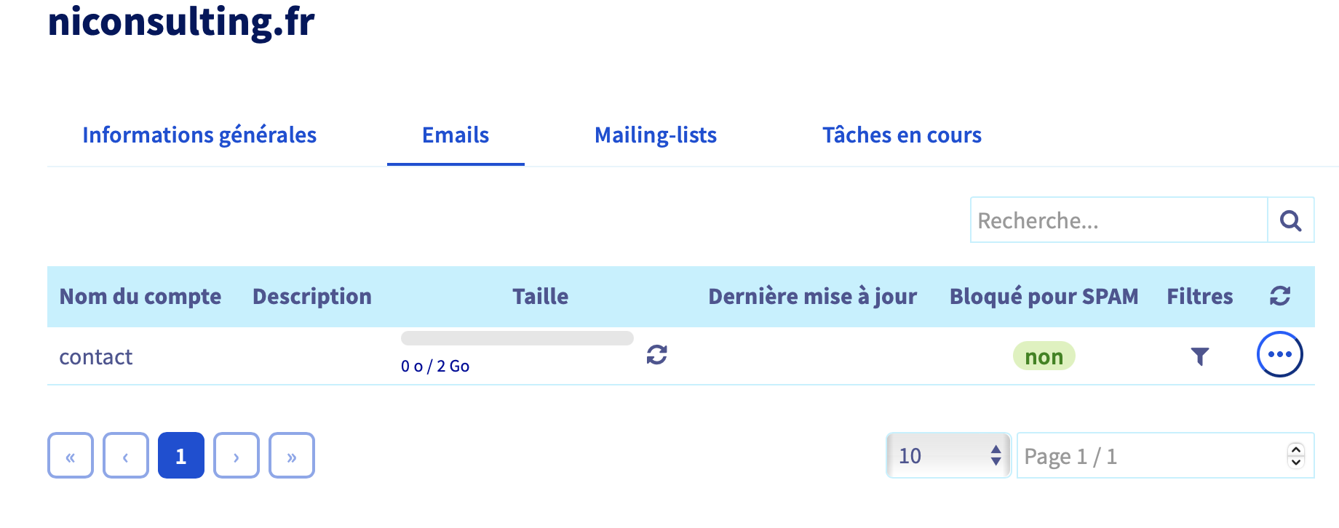Open the results-per-page dropdown showing 10
The height and width of the screenshot is (528, 1339).
pyautogui.click(x=948, y=456)
